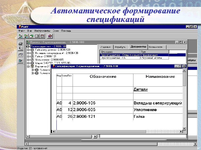Select the Гермоподшипник - Спецификация document row
Viewport: 201px width, 150px height.
(143, 55)
